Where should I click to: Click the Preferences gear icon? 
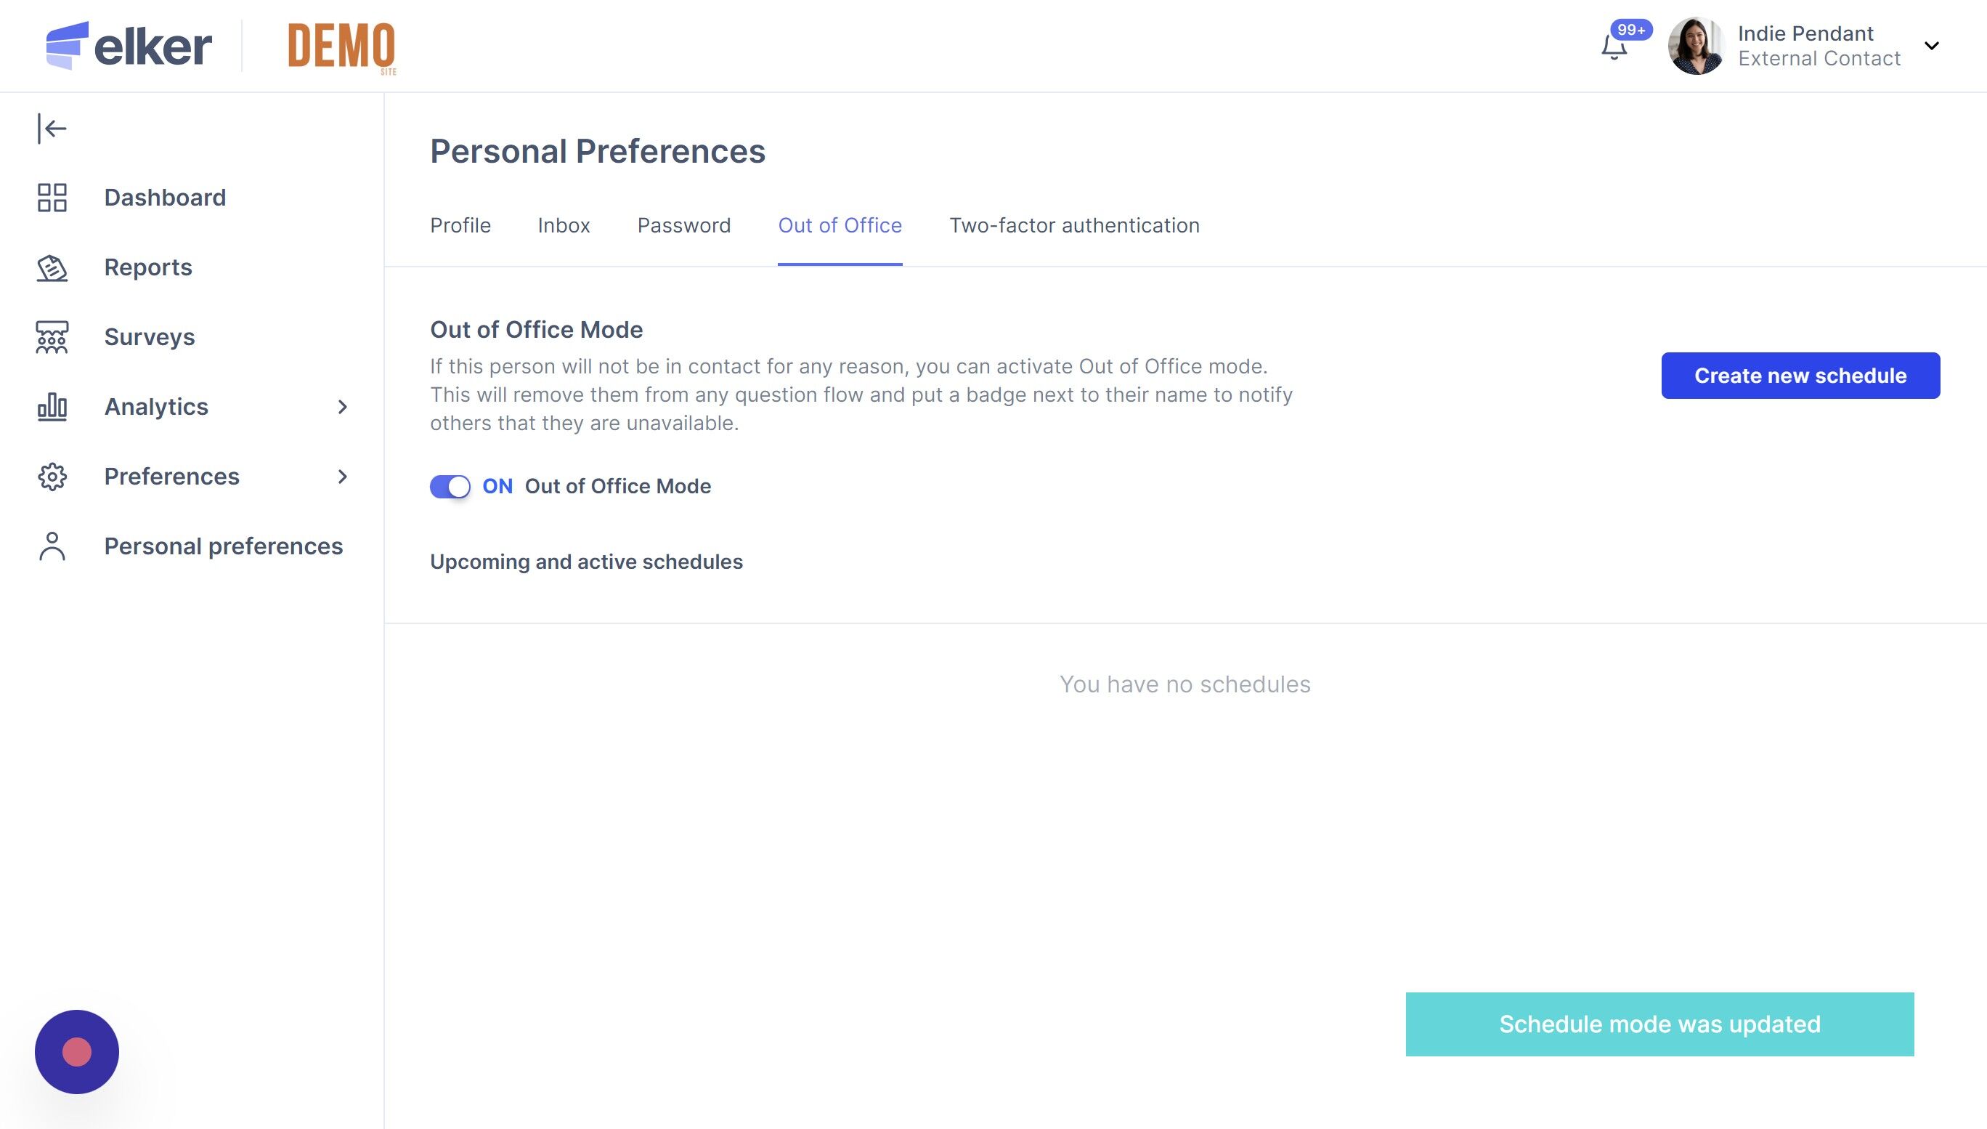point(52,477)
